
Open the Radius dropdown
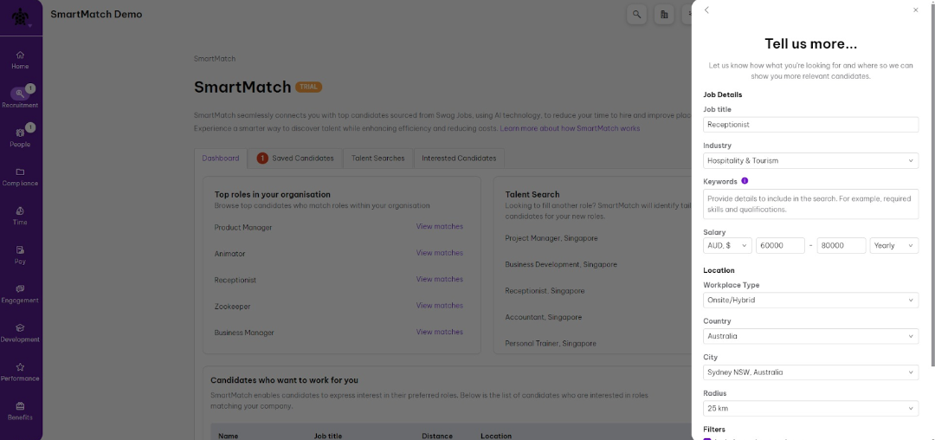click(x=810, y=409)
